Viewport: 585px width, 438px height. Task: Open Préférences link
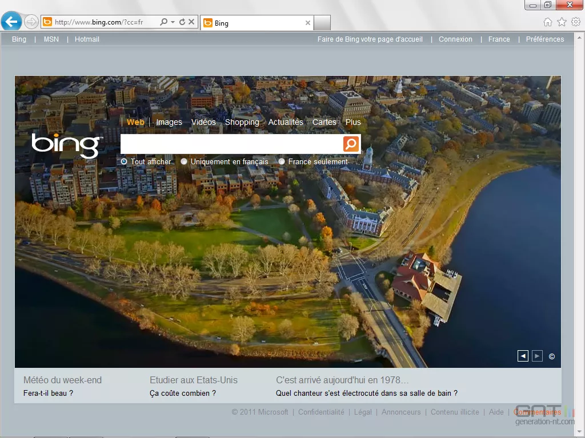544,39
